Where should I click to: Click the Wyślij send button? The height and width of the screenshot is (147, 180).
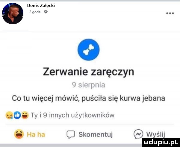tap(149, 134)
